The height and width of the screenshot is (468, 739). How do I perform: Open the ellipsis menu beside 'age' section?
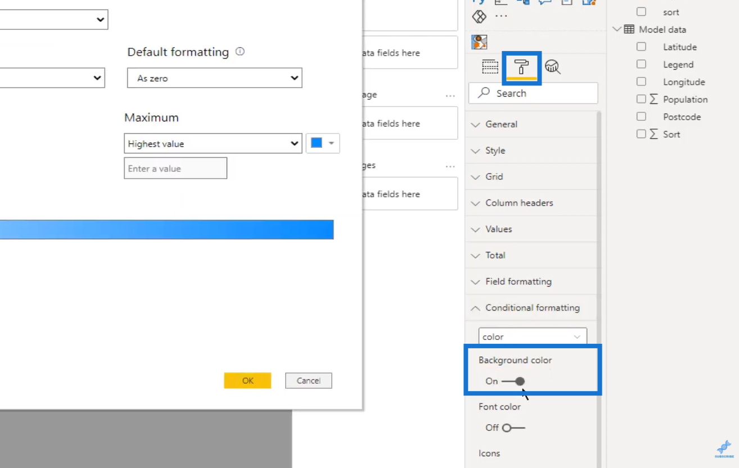[450, 96]
